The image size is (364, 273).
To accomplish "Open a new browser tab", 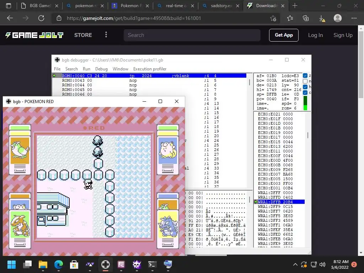I will click(x=295, y=6).
